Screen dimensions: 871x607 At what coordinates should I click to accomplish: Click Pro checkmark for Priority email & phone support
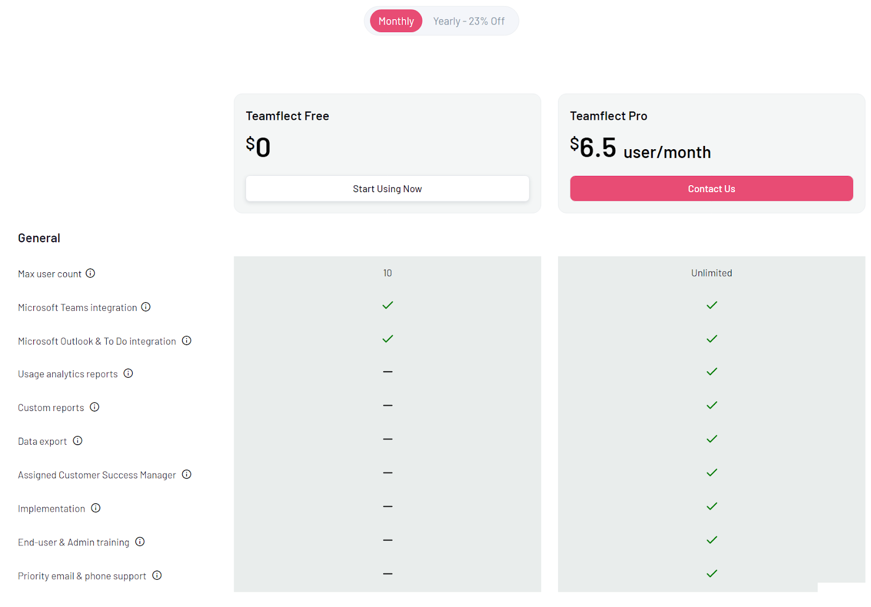[711, 574]
